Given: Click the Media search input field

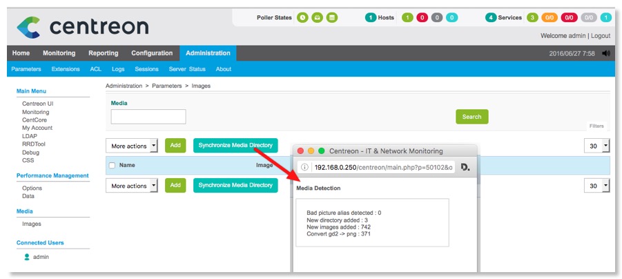Looking at the screenshot, I should tap(148, 117).
